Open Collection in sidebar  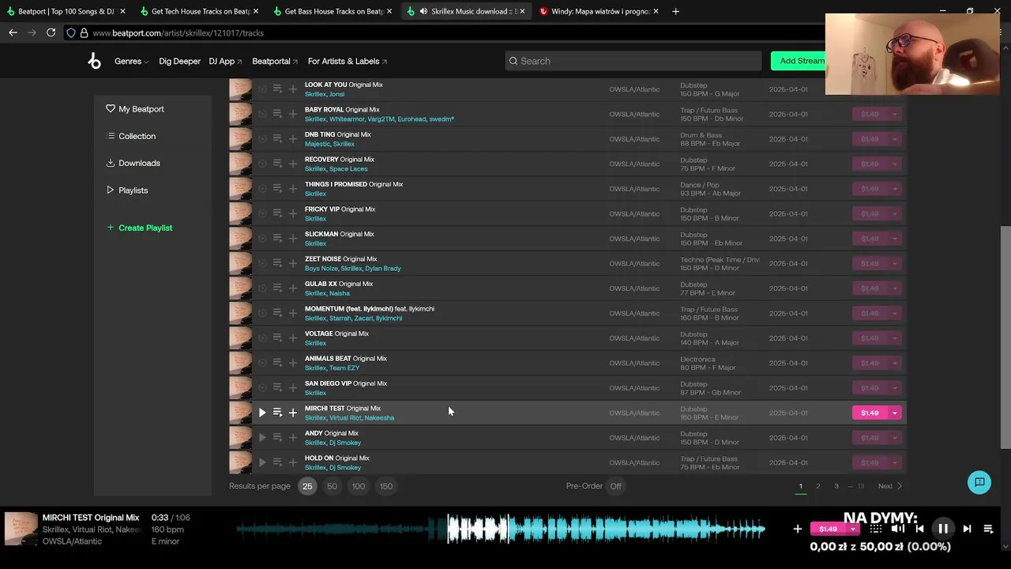pyautogui.click(x=131, y=136)
